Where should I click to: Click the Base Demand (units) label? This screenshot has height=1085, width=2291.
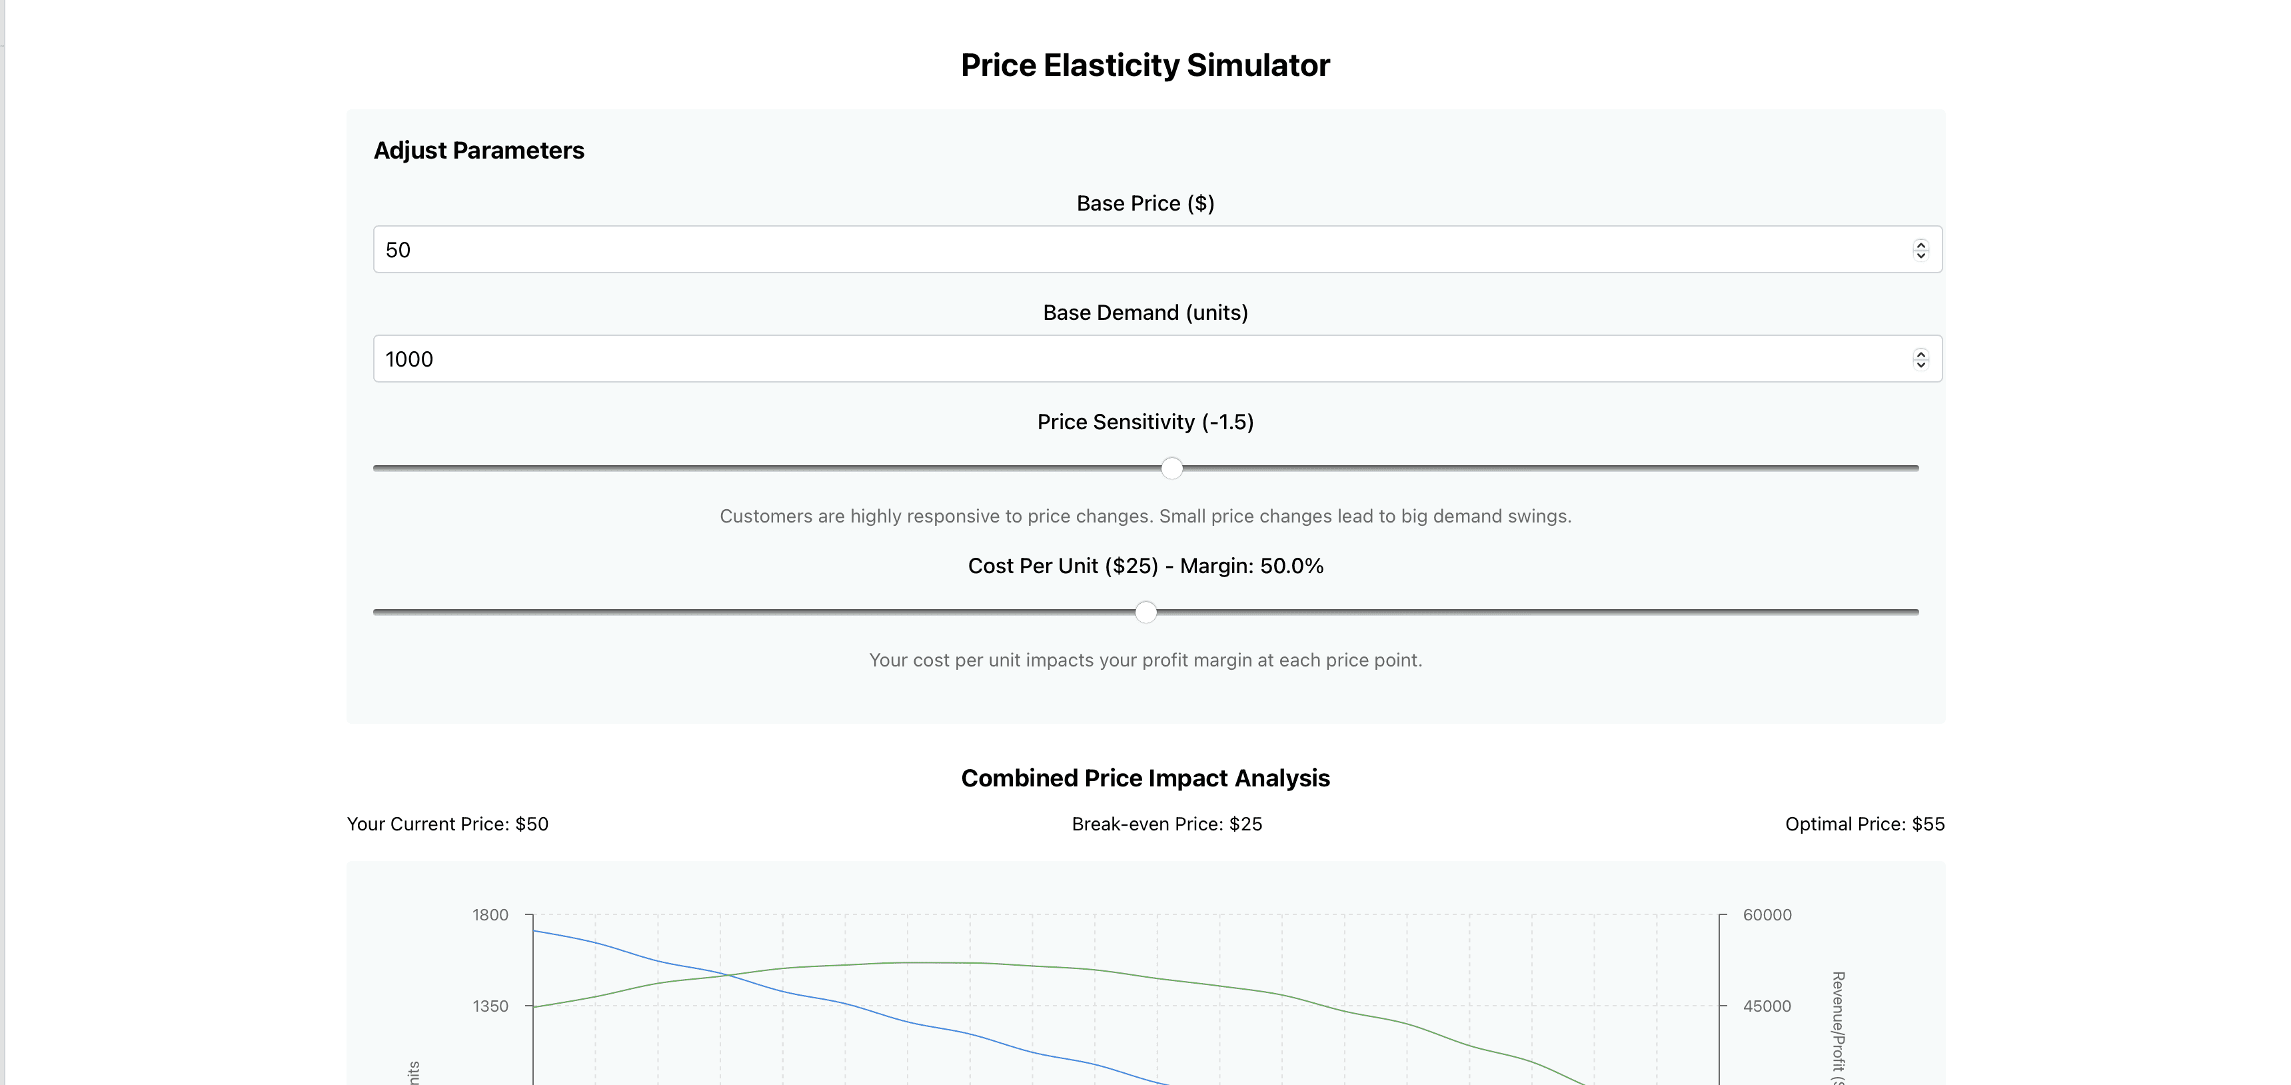click(x=1145, y=313)
